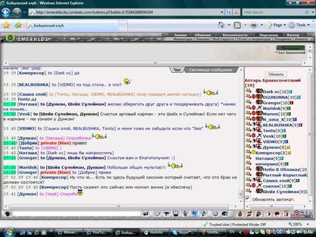
Task: Open the Общение menu
Action: click(203, 35)
